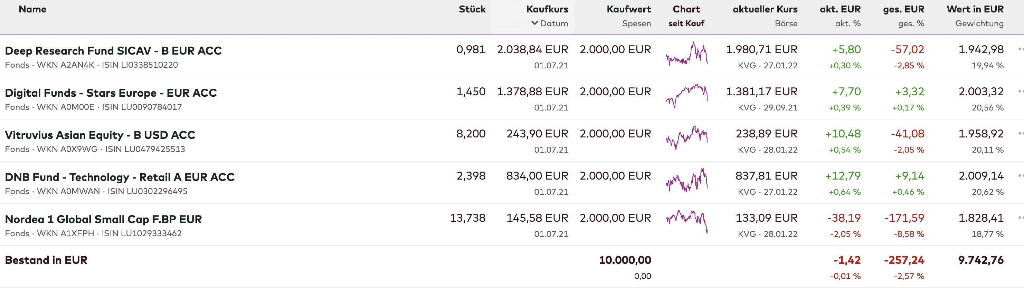Sort by the Wert in EUR header
This screenshot has width=1024, height=288.
point(975,9)
